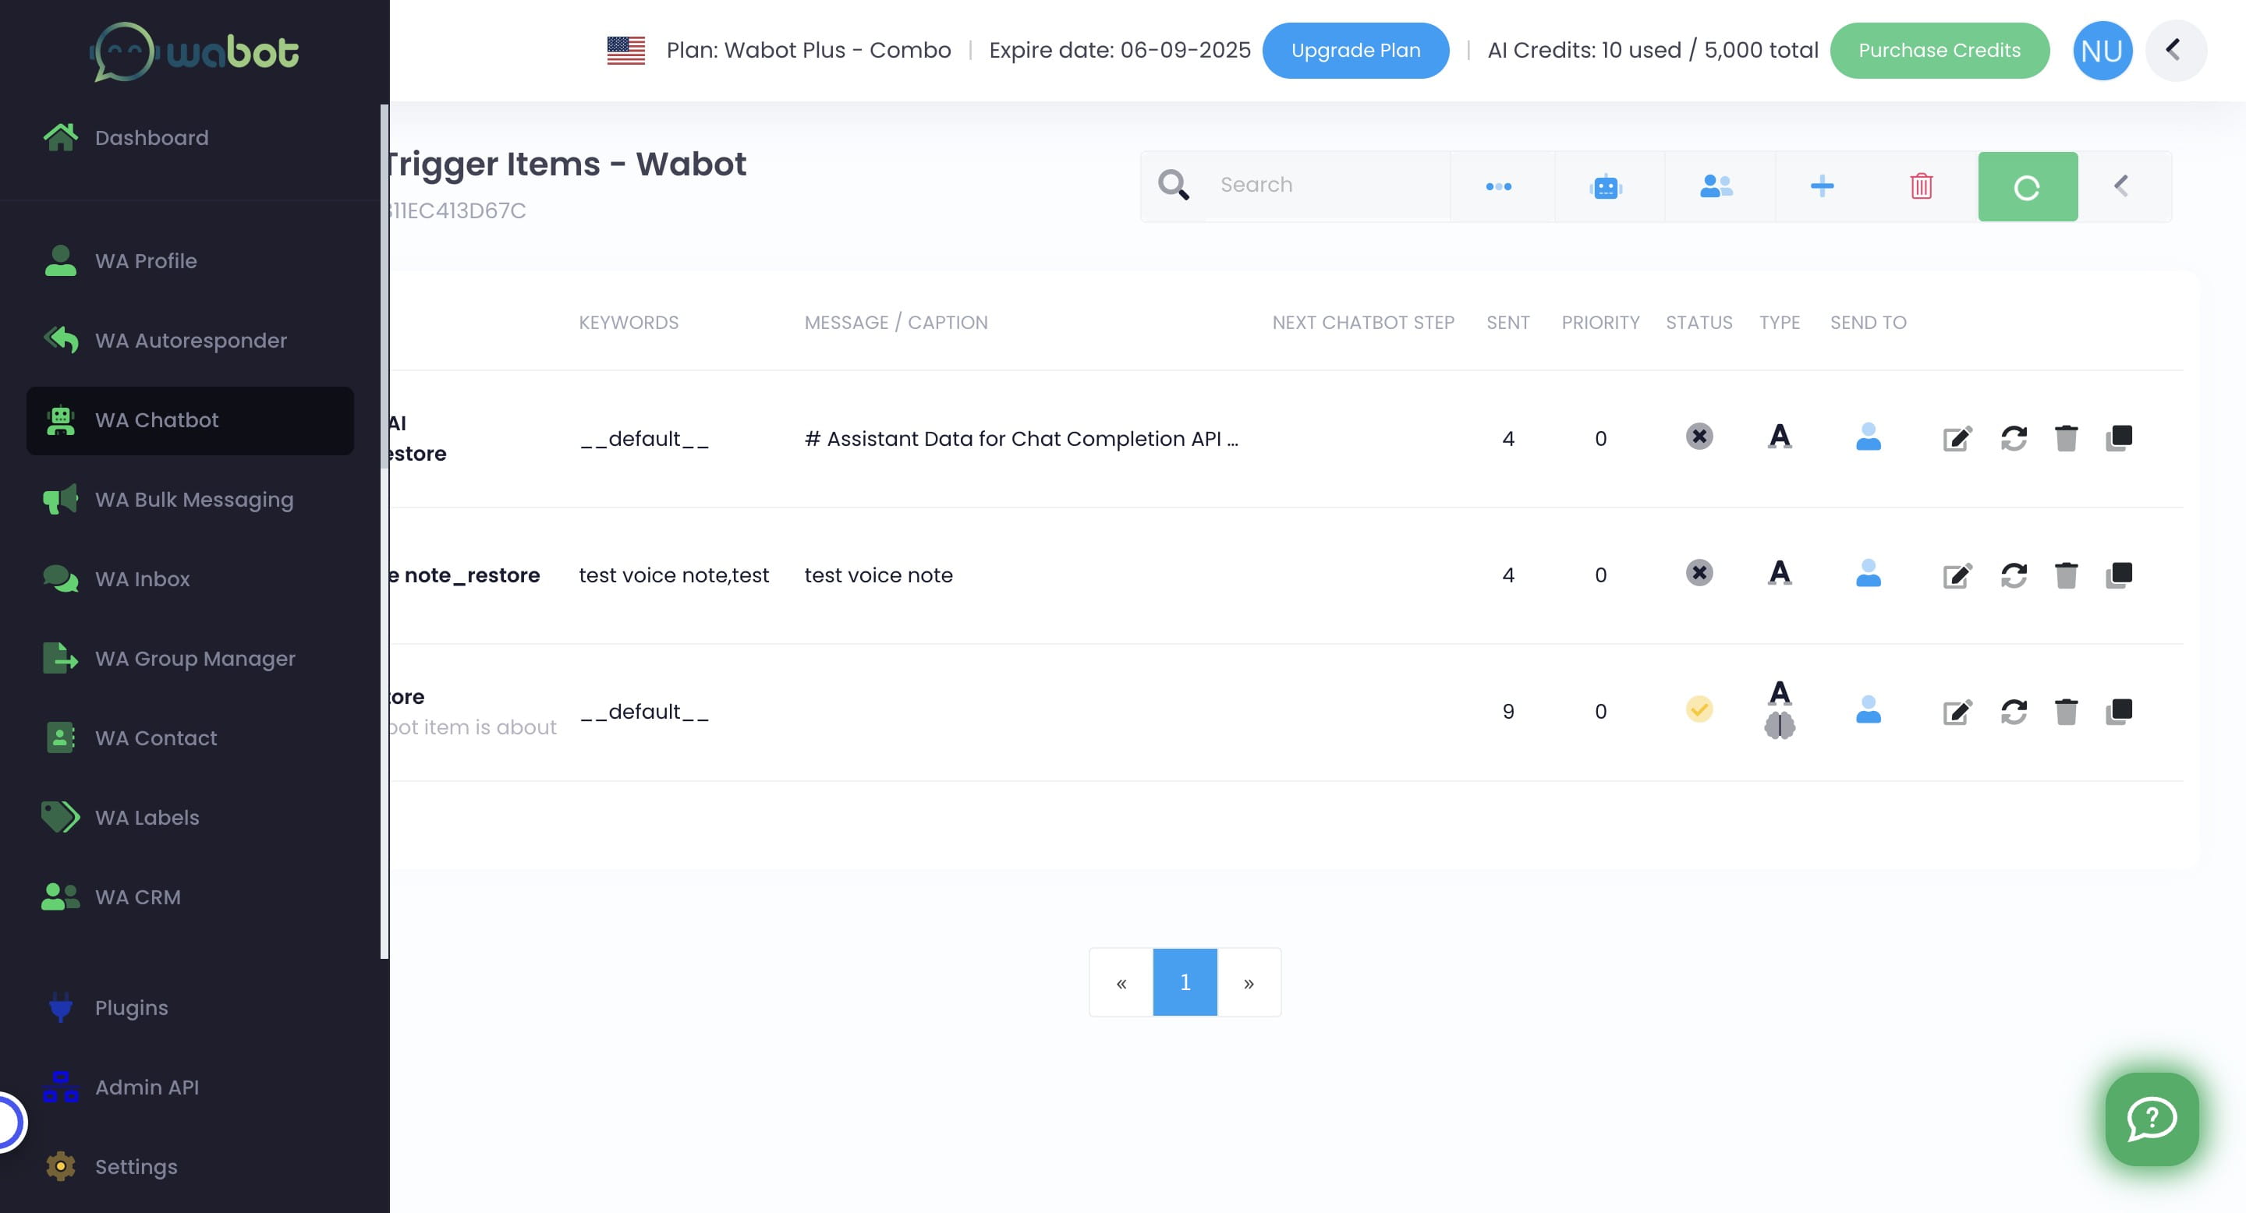Open the three dots options menu
The height and width of the screenshot is (1213, 2246).
(1498, 186)
